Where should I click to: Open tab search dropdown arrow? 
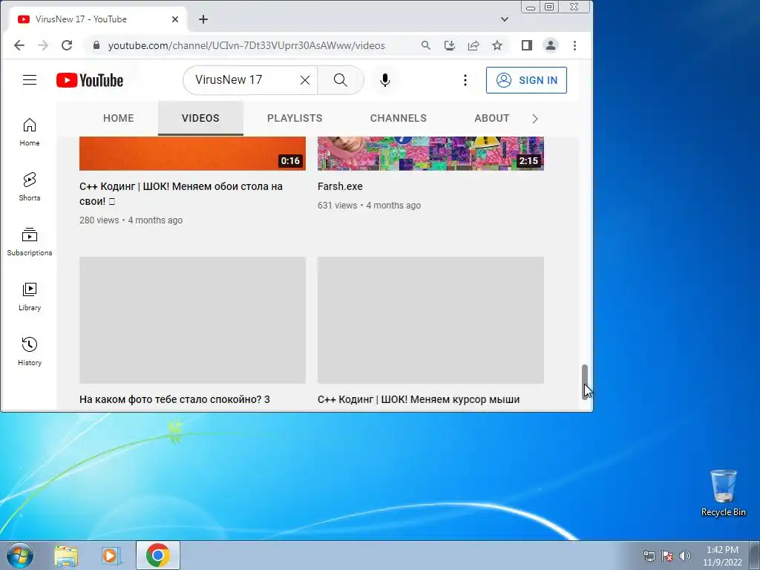pyautogui.click(x=505, y=19)
